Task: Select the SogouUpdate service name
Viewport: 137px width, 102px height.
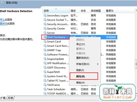Action: click(x=55, y=59)
